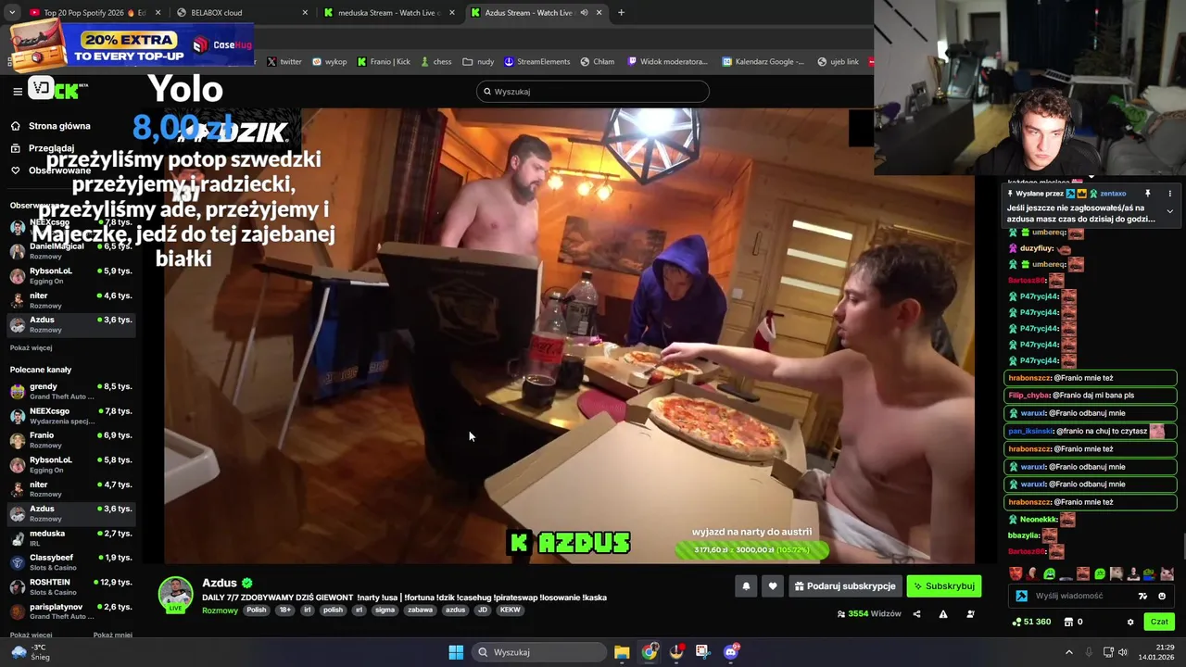1186x667 pixels.
Task: Click the heart follow icon
Action: click(x=773, y=586)
